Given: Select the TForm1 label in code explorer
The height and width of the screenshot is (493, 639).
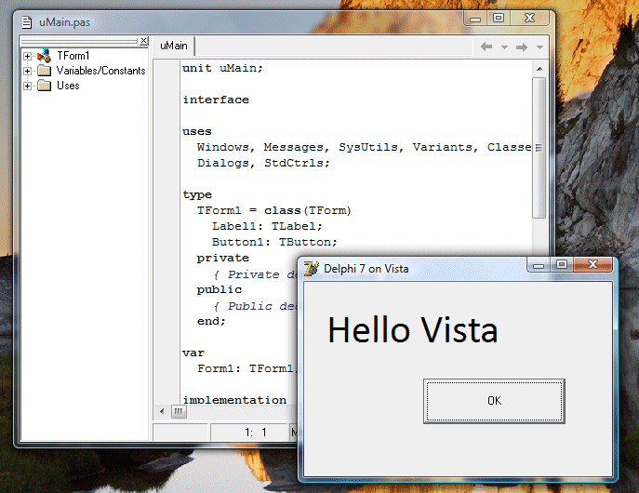Looking at the screenshot, I should [x=73, y=56].
